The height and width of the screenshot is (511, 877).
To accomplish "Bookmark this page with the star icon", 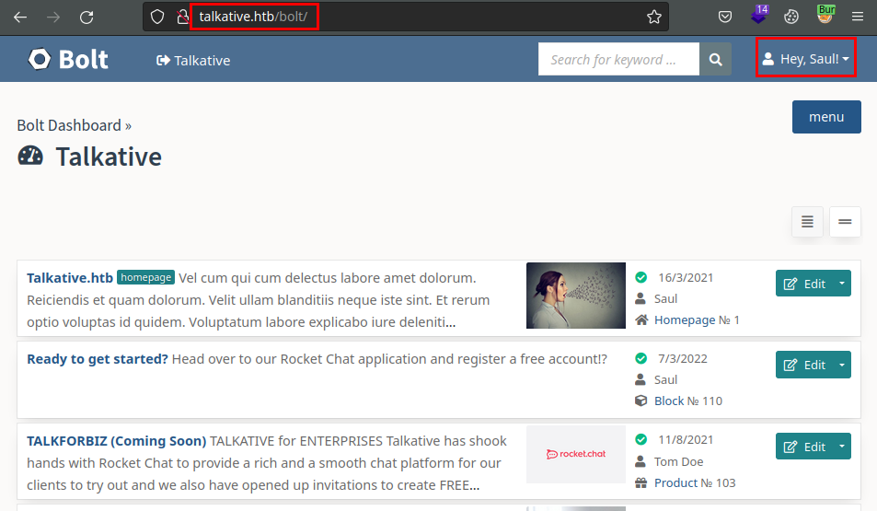I will click(653, 17).
